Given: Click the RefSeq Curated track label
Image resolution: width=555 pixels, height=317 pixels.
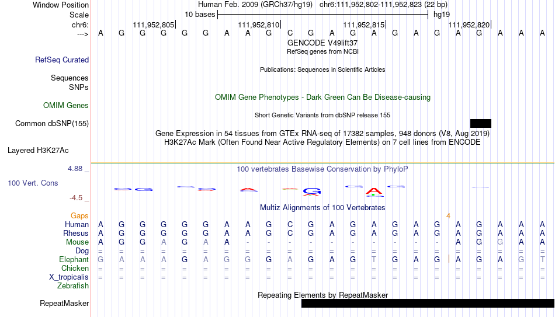Looking at the screenshot, I should tap(61, 60).
